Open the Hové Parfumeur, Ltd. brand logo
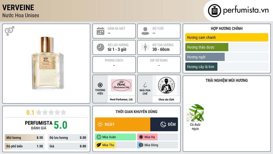 click(121, 85)
